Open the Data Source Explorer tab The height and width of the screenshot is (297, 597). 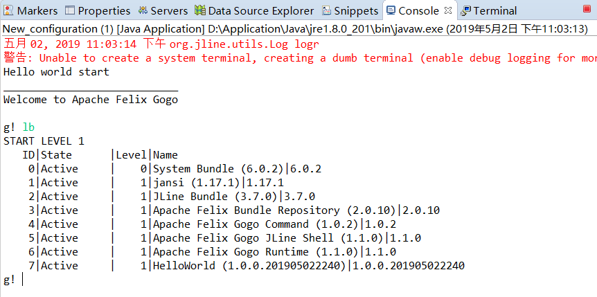[254, 10]
